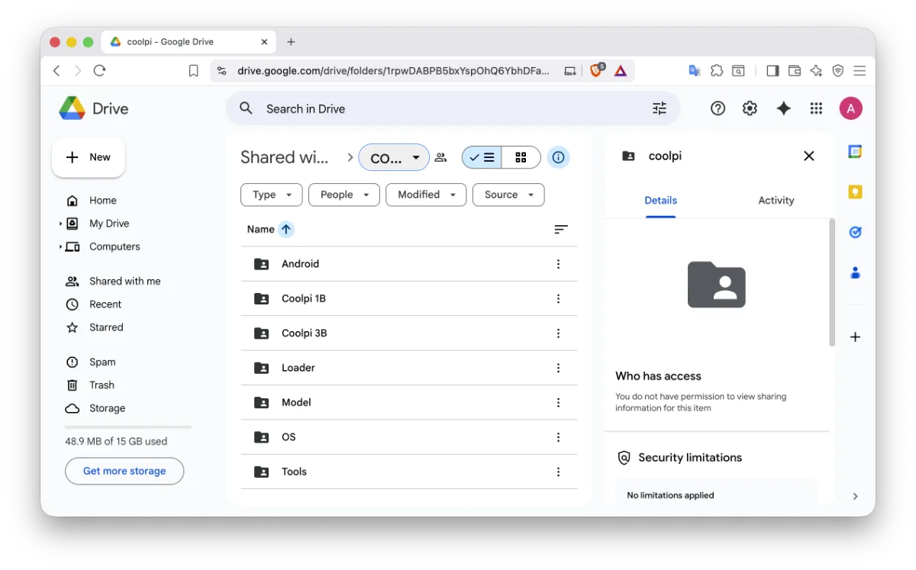Viewport: 916px width, 570px height.
Task: Open Gemini sparkle icon in header
Action: pos(783,109)
